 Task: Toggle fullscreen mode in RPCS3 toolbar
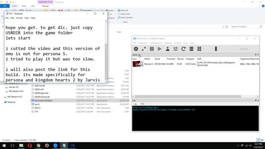pos(144,49)
